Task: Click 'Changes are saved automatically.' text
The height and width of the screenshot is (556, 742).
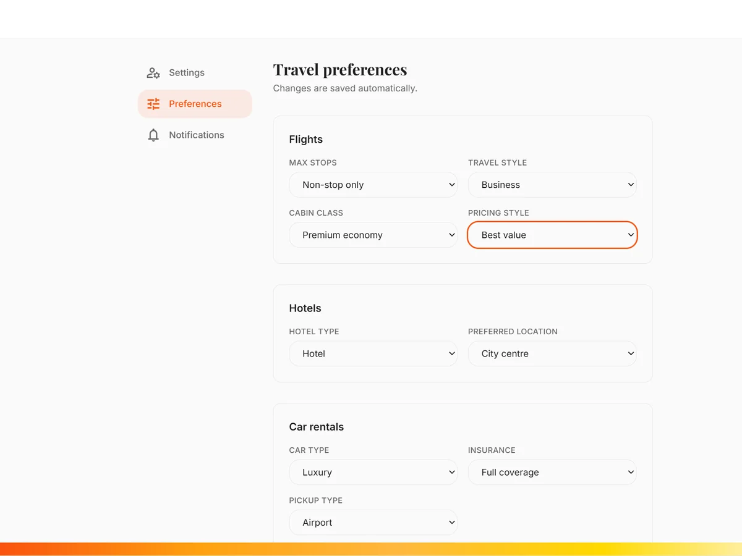Action: pos(345,88)
